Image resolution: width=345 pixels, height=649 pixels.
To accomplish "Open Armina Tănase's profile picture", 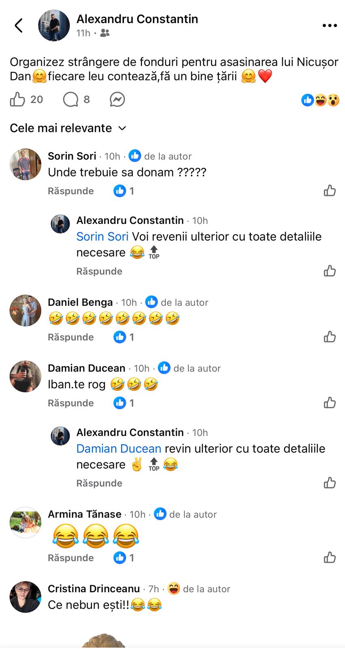I will pyautogui.click(x=26, y=522).
